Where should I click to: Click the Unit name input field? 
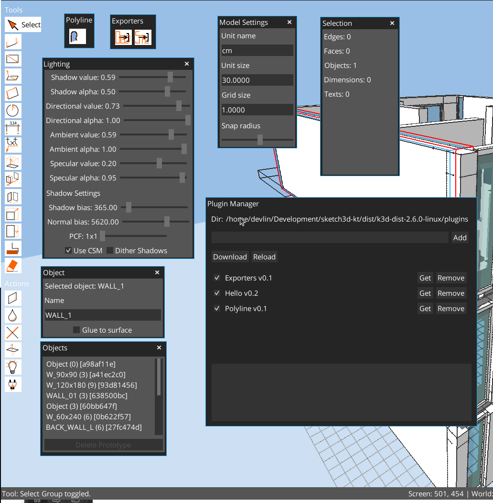[x=257, y=50]
